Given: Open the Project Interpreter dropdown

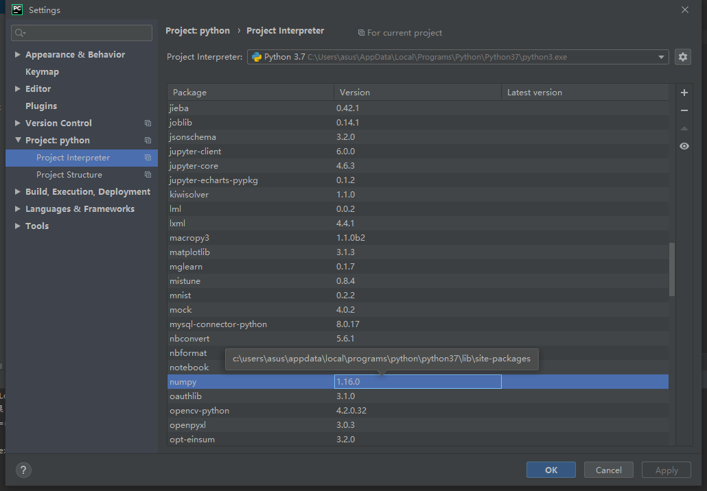Looking at the screenshot, I should (x=661, y=57).
